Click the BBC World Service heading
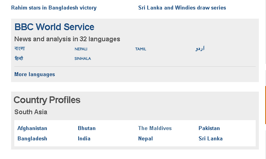This screenshot has width=266, height=159. coord(54,27)
